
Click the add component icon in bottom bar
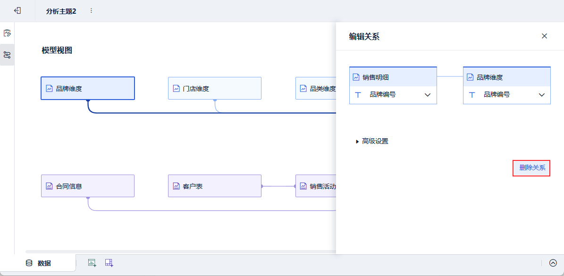pos(92,263)
